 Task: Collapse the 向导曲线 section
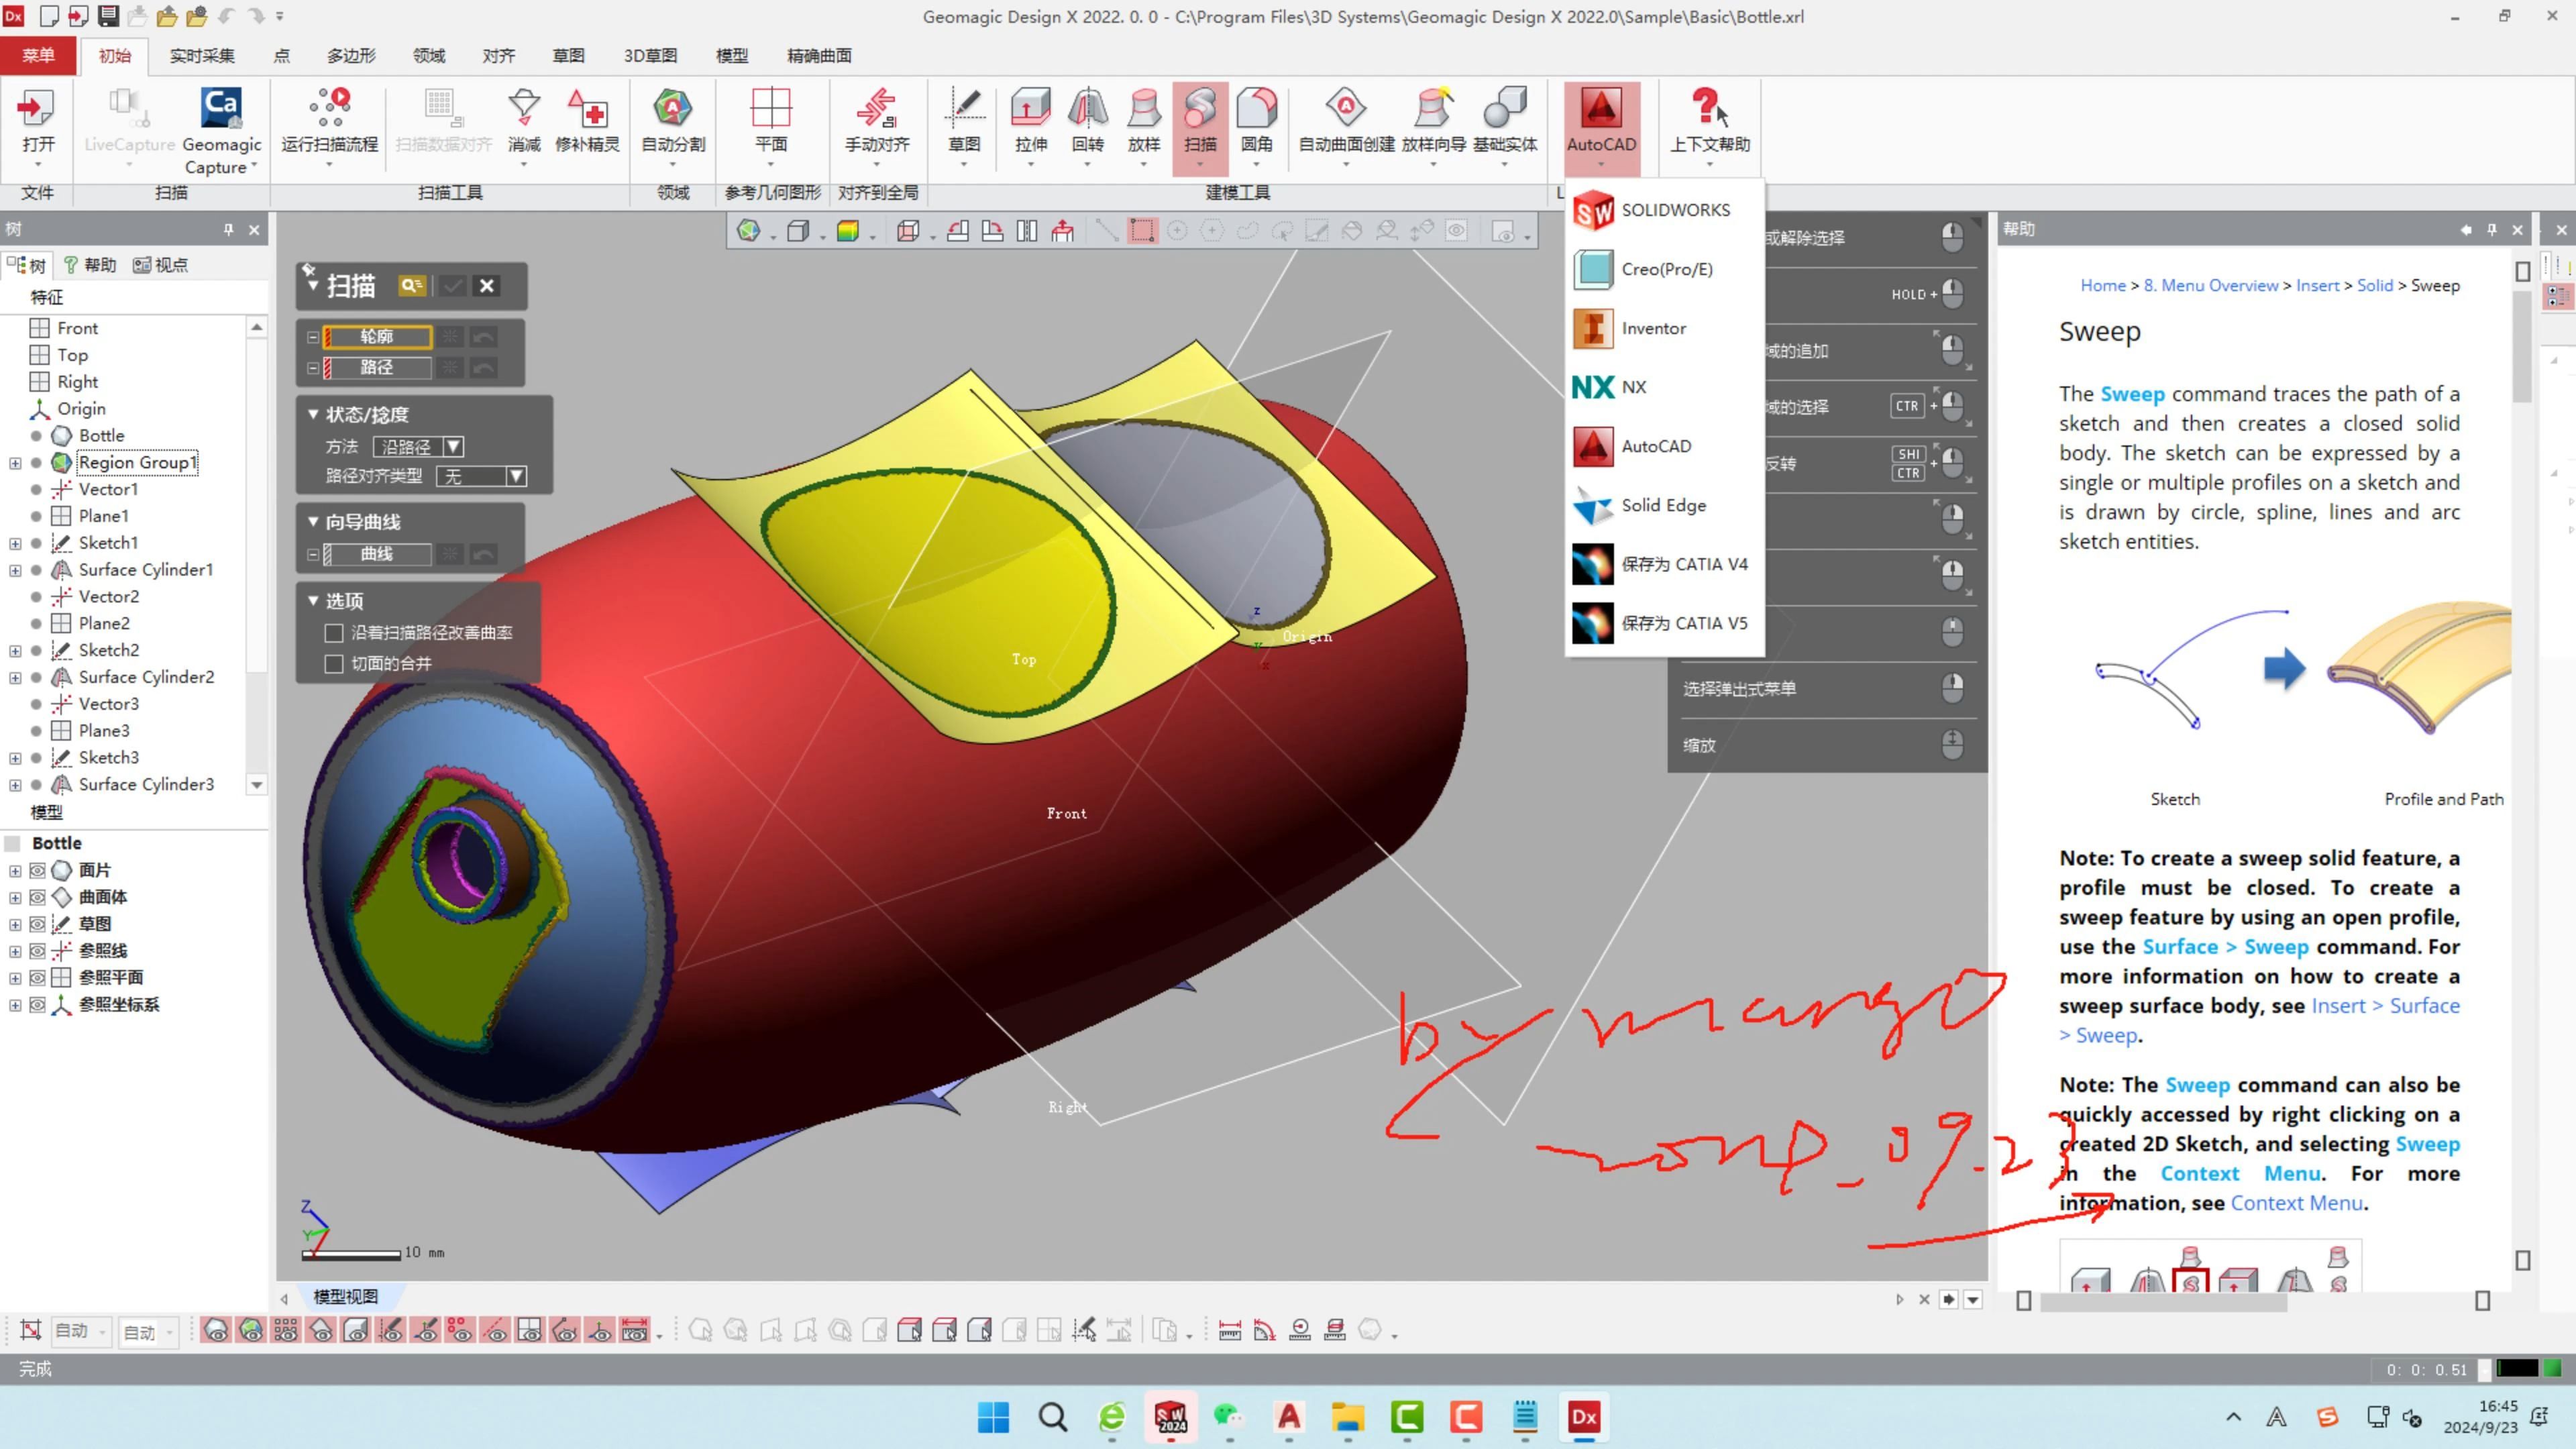click(313, 521)
